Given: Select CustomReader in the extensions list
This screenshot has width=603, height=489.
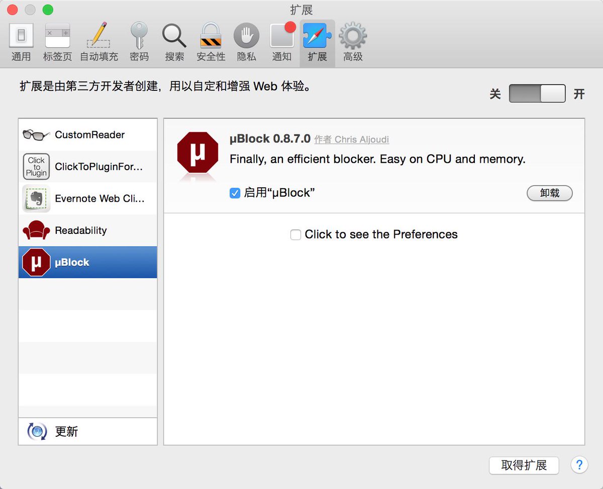Looking at the screenshot, I should click(x=88, y=135).
